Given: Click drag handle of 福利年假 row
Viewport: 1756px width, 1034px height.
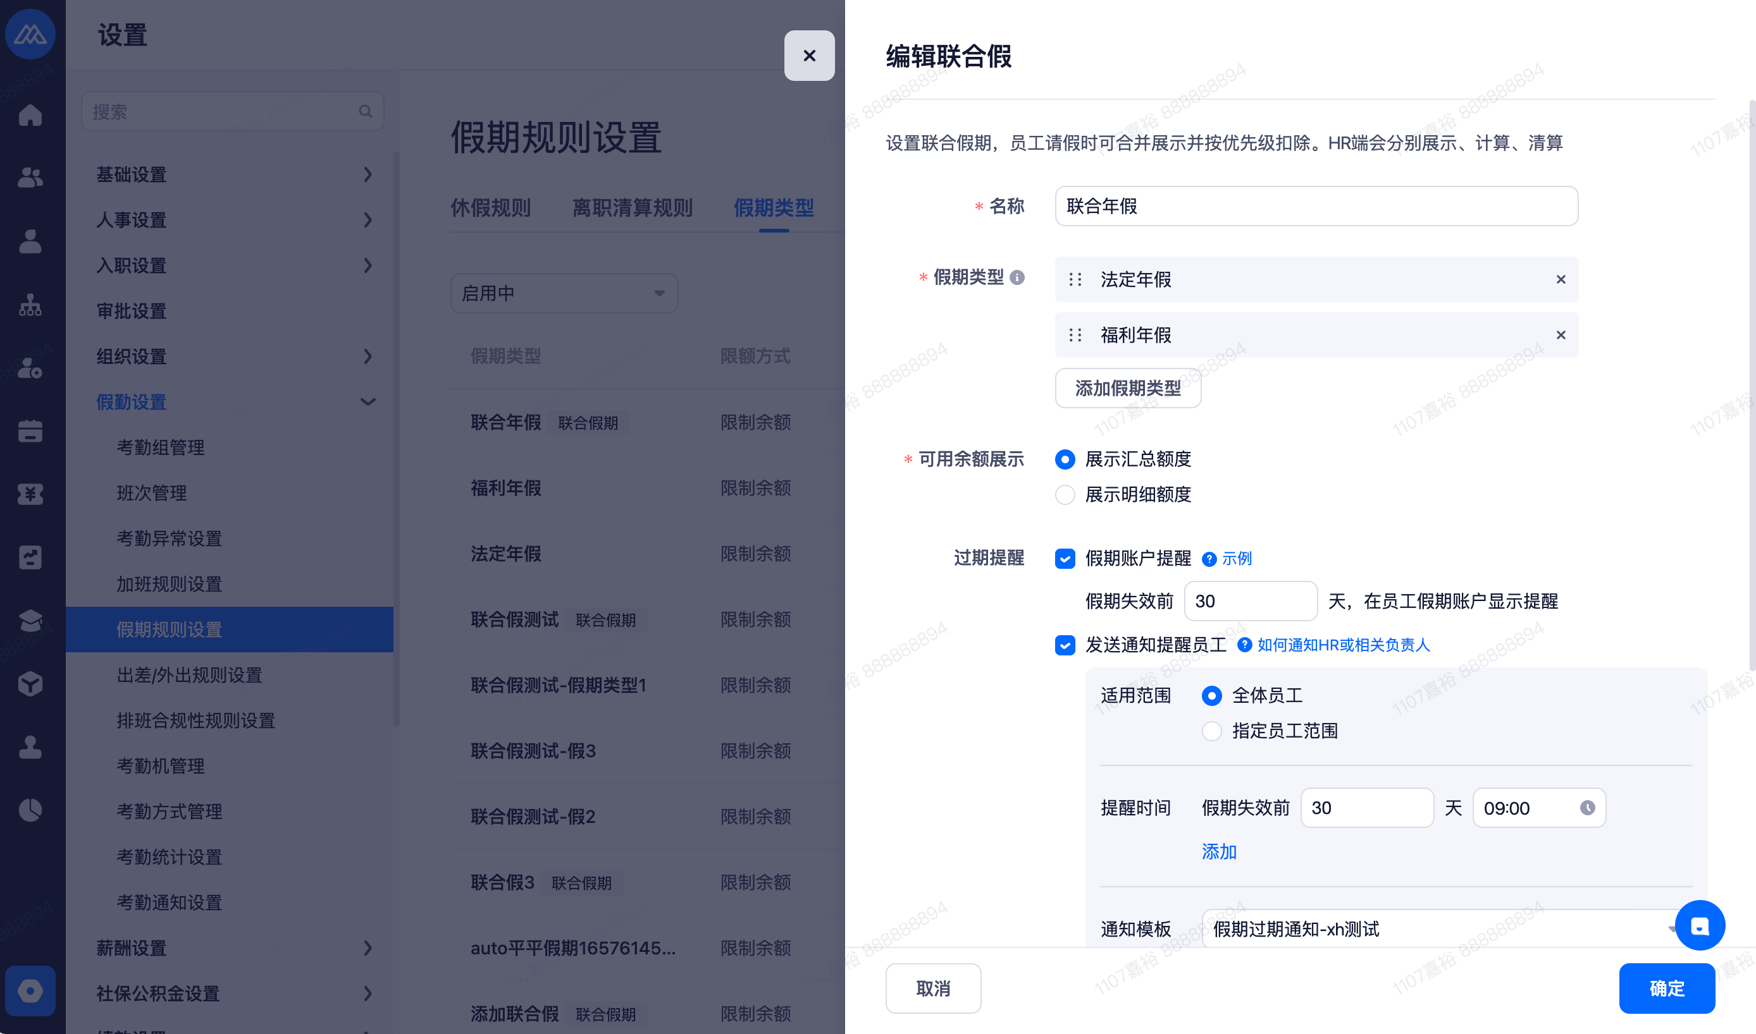Looking at the screenshot, I should pos(1075,335).
